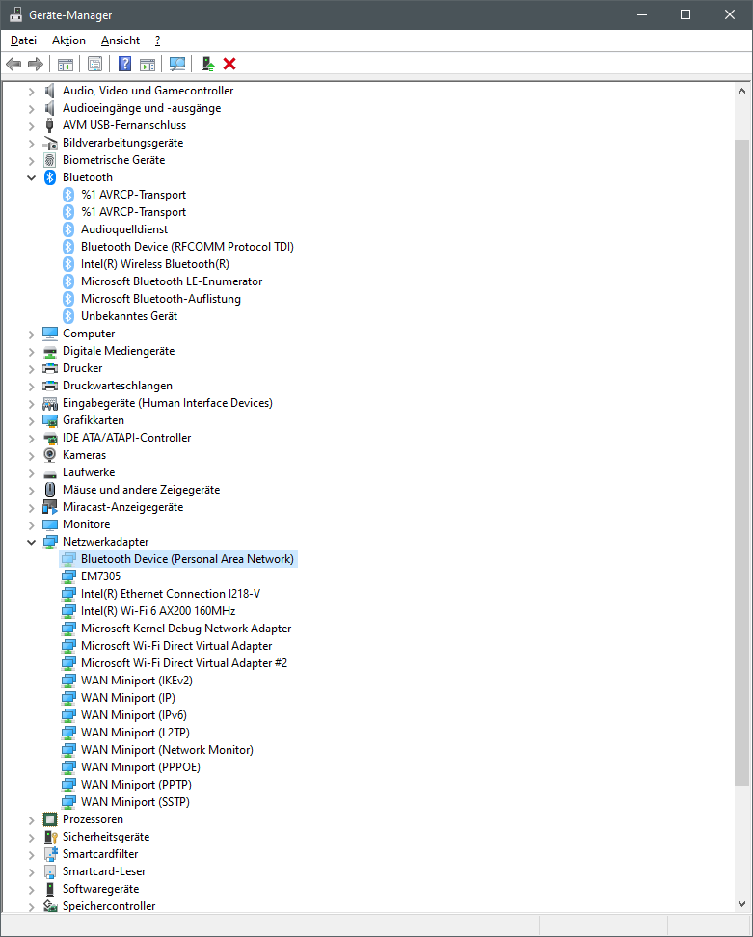Screen dimensions: 753x937
Task: Click the AVM USB-Fernanschluss plug icon
Action: point(50,125)
